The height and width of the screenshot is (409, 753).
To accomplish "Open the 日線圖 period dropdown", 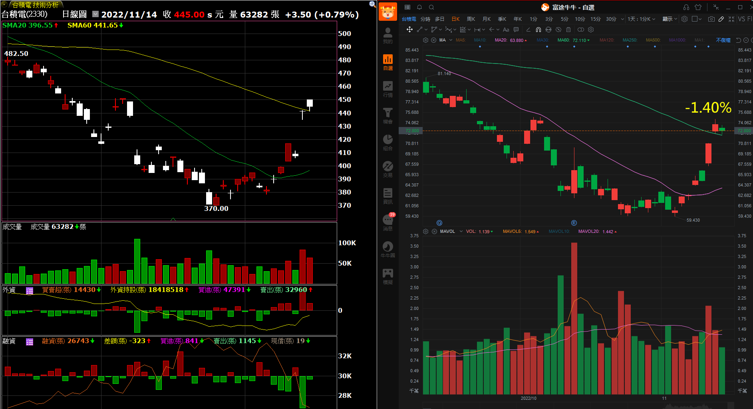I will 95,14.
